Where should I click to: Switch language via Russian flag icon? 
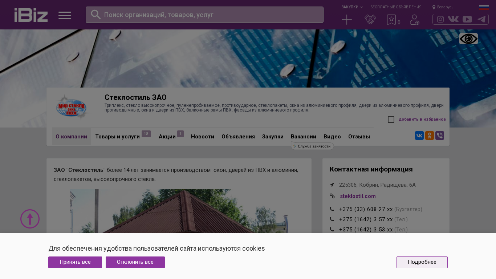(x=484, y=7)
